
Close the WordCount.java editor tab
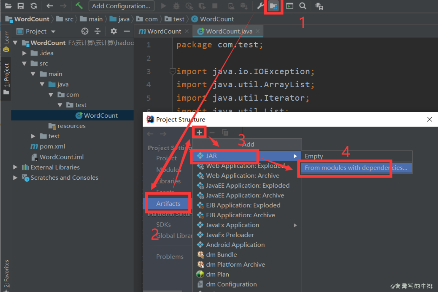258,31
